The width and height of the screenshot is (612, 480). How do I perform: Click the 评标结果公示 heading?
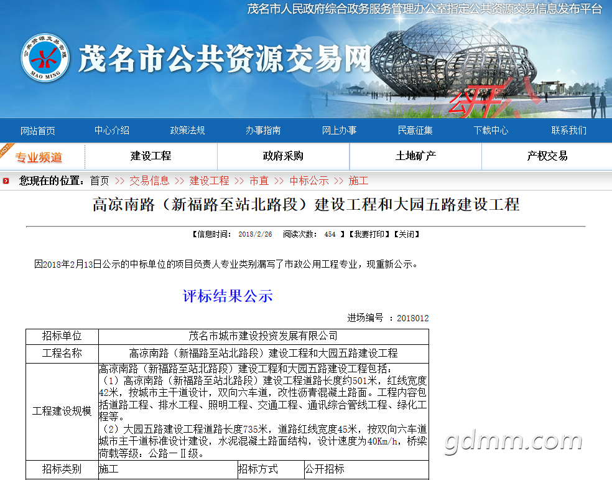[228, 296]
